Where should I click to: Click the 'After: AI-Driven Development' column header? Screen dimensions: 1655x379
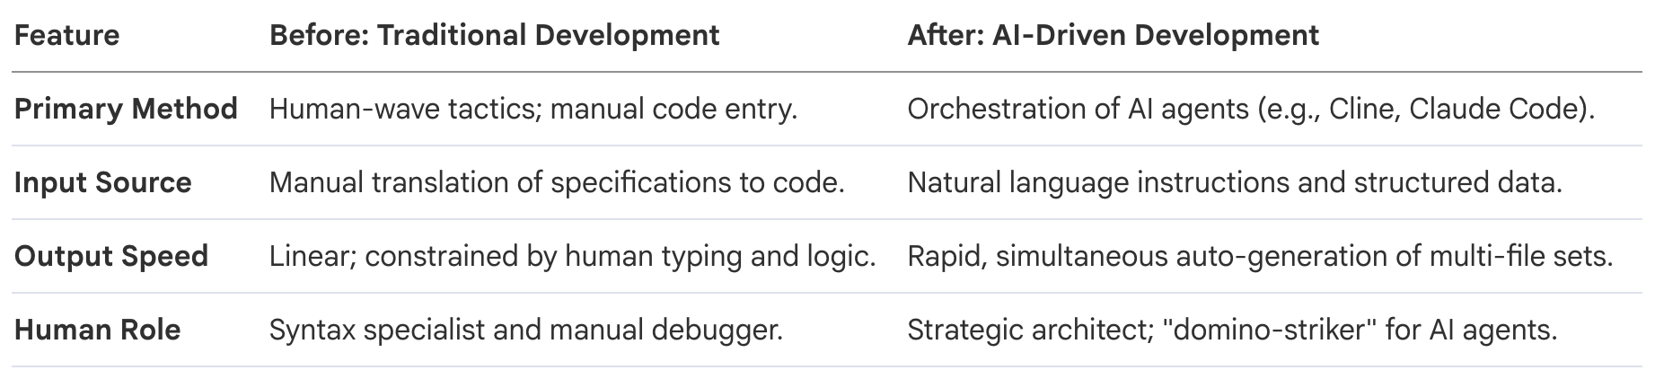pyautogui.click(x=1113, y=36)
